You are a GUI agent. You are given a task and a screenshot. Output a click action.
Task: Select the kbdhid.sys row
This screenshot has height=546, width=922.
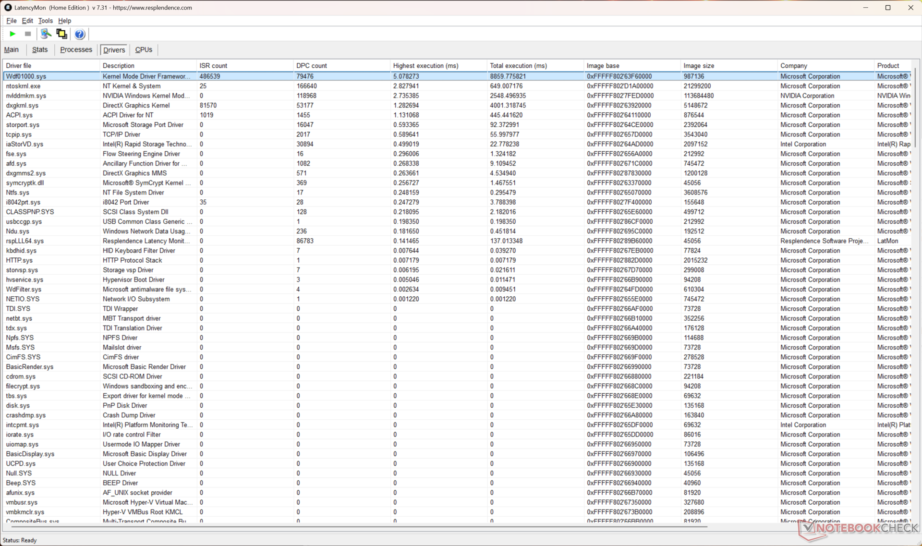(457, 251)
